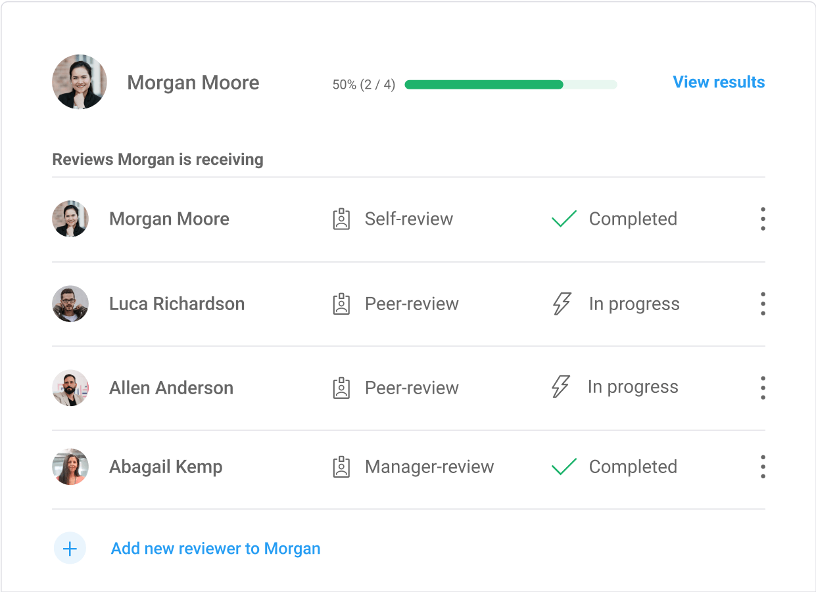Open more options for Luca Richardson row
This screenshot has height=592, width=816.
coord(763,304)
